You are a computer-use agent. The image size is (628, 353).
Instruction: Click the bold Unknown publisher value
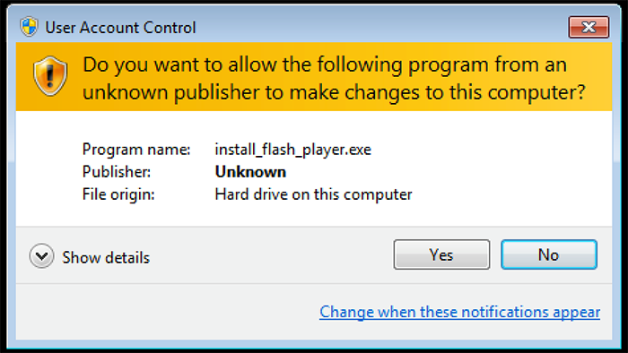(x=250, y=172)
